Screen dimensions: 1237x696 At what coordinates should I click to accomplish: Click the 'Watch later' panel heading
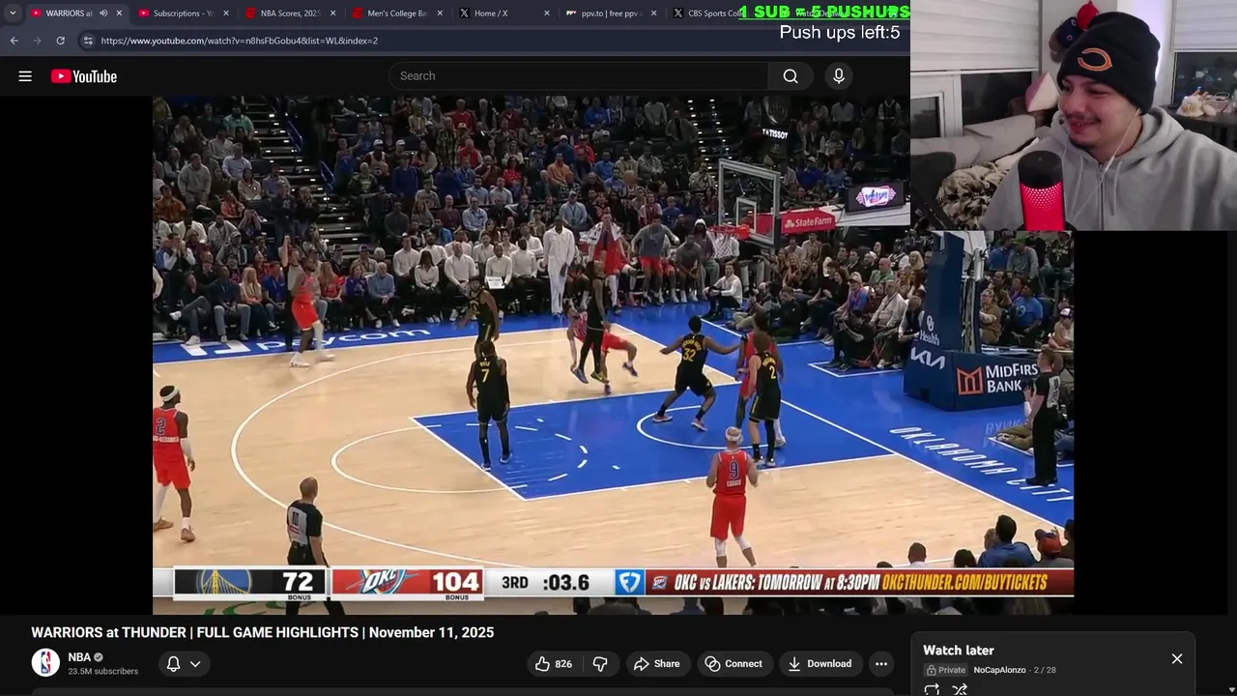pyautogui.click(x=959, y=651)
